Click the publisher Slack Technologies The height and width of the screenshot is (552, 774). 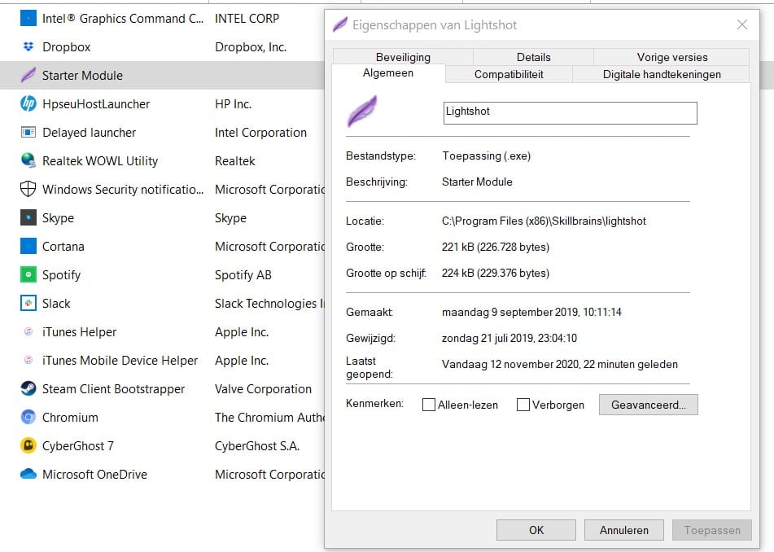(x=269, y=303)
